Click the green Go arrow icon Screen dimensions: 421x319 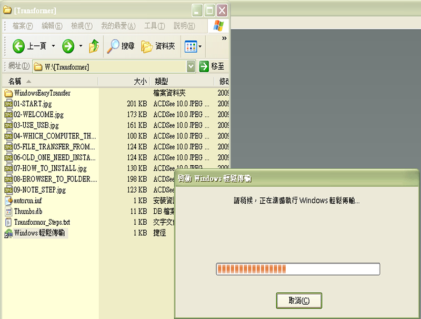(x=204, y=66)
